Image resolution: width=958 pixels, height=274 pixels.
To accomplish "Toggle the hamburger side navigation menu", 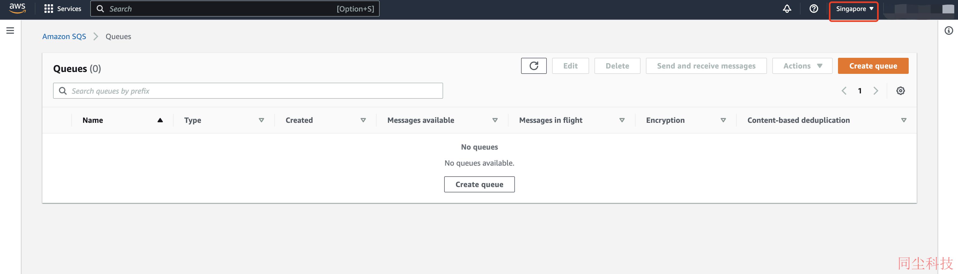I will (x=10, y=31).
